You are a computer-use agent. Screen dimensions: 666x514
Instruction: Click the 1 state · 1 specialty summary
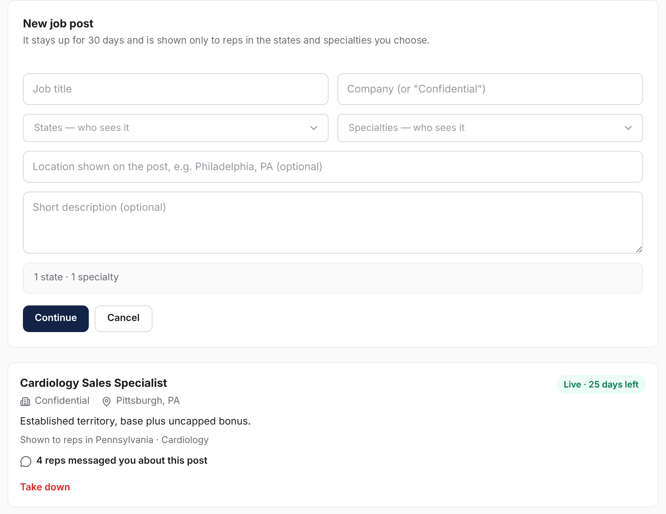tap(333, 278)
